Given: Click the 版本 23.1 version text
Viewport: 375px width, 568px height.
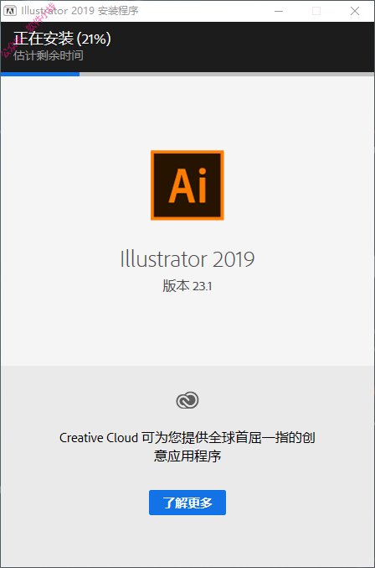Looking at the screenshot, I should point(187,286).
